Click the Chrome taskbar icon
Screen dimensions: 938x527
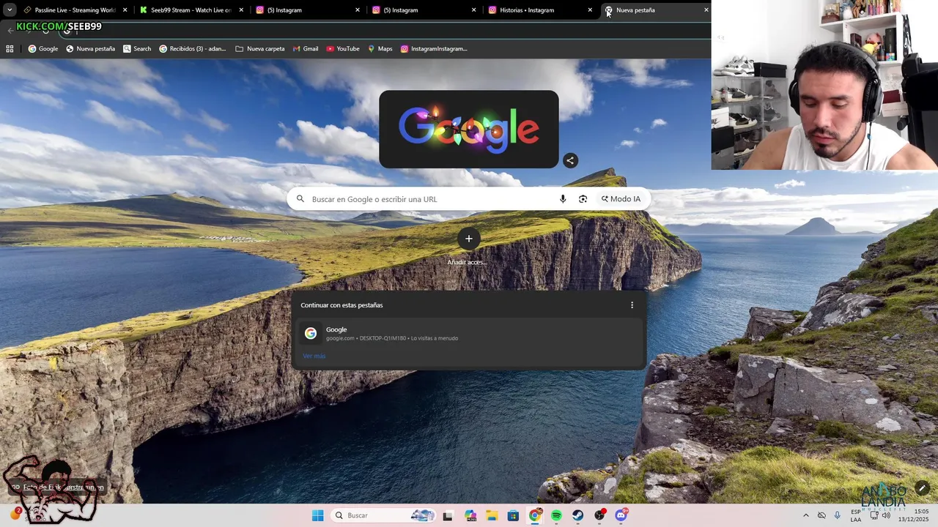coord(535,515)
